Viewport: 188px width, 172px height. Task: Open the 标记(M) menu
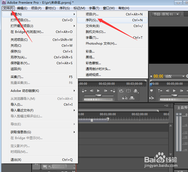(79, 8)
